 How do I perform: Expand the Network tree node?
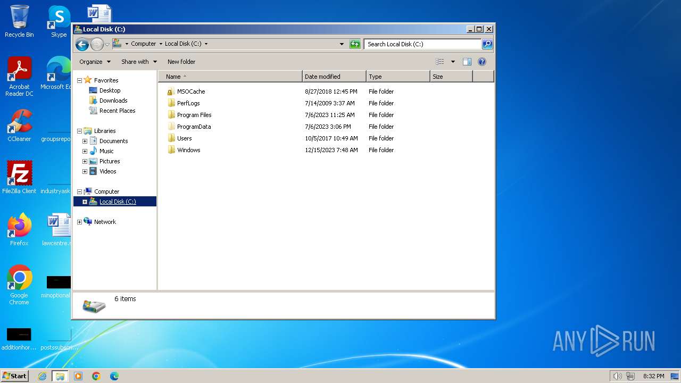(x=79, y=222)
